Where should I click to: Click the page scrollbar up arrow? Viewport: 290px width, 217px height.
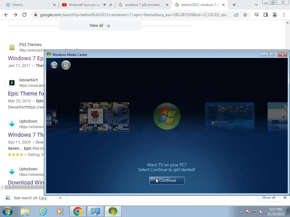[x=288, y=23]
